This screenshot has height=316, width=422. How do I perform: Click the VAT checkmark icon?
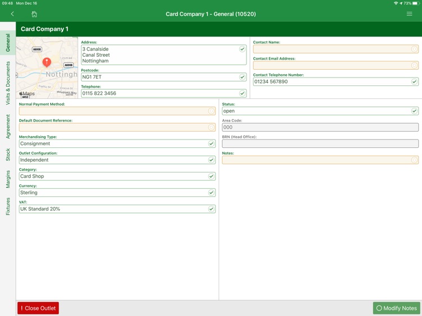point(211,209)
